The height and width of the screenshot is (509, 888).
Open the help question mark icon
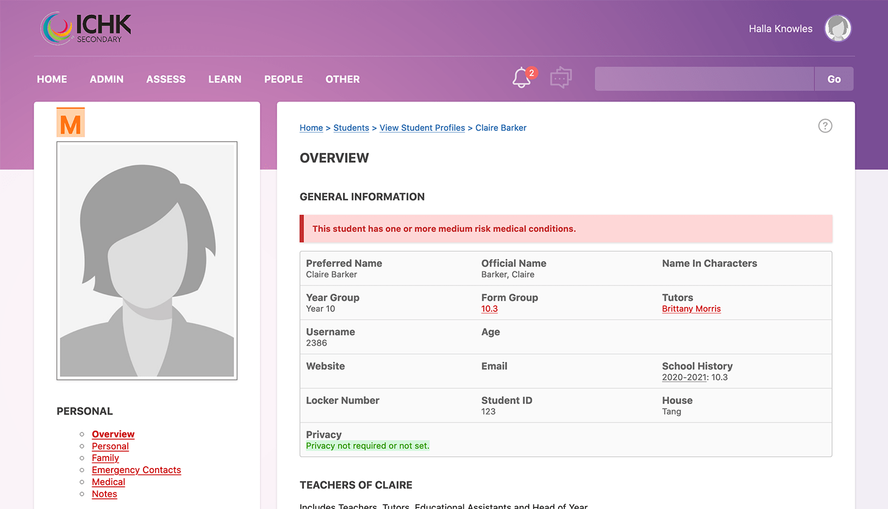click(825, 125)
